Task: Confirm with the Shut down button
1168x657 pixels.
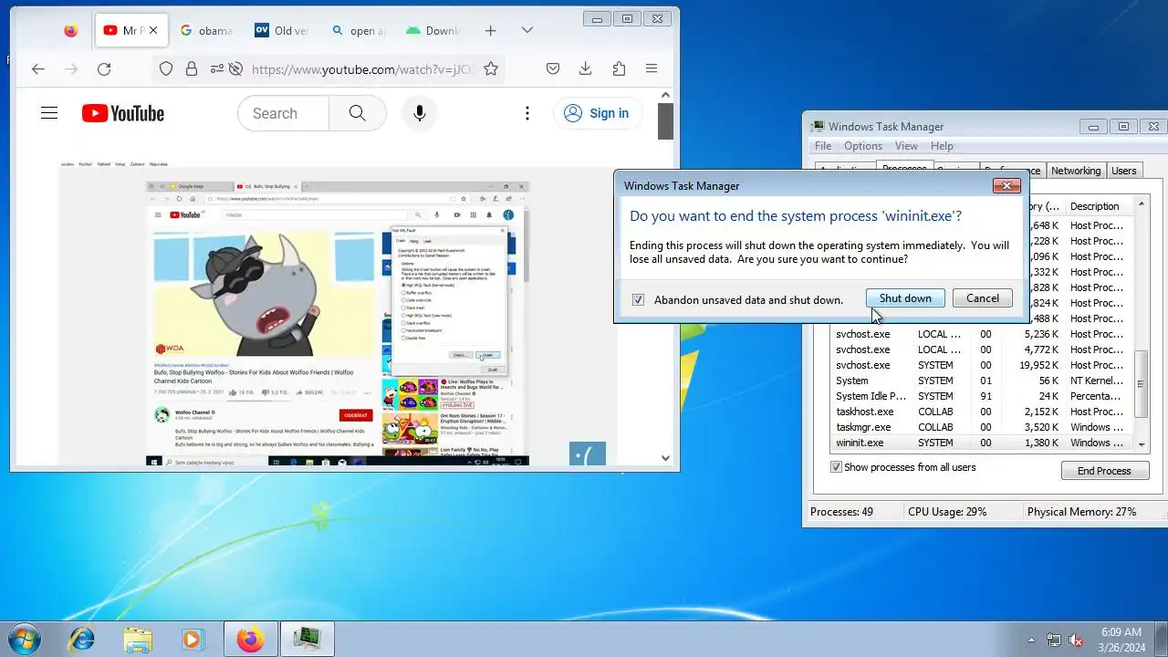Action: point(905,298)
